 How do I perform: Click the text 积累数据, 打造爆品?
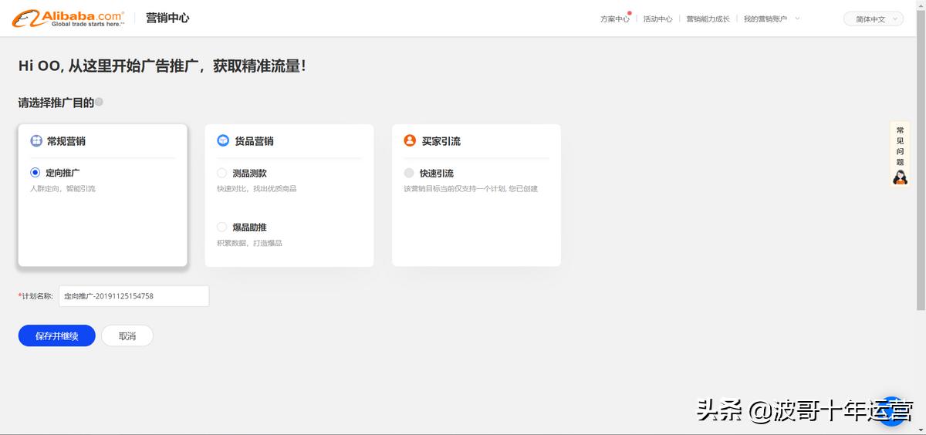click(x=249, y=244)
